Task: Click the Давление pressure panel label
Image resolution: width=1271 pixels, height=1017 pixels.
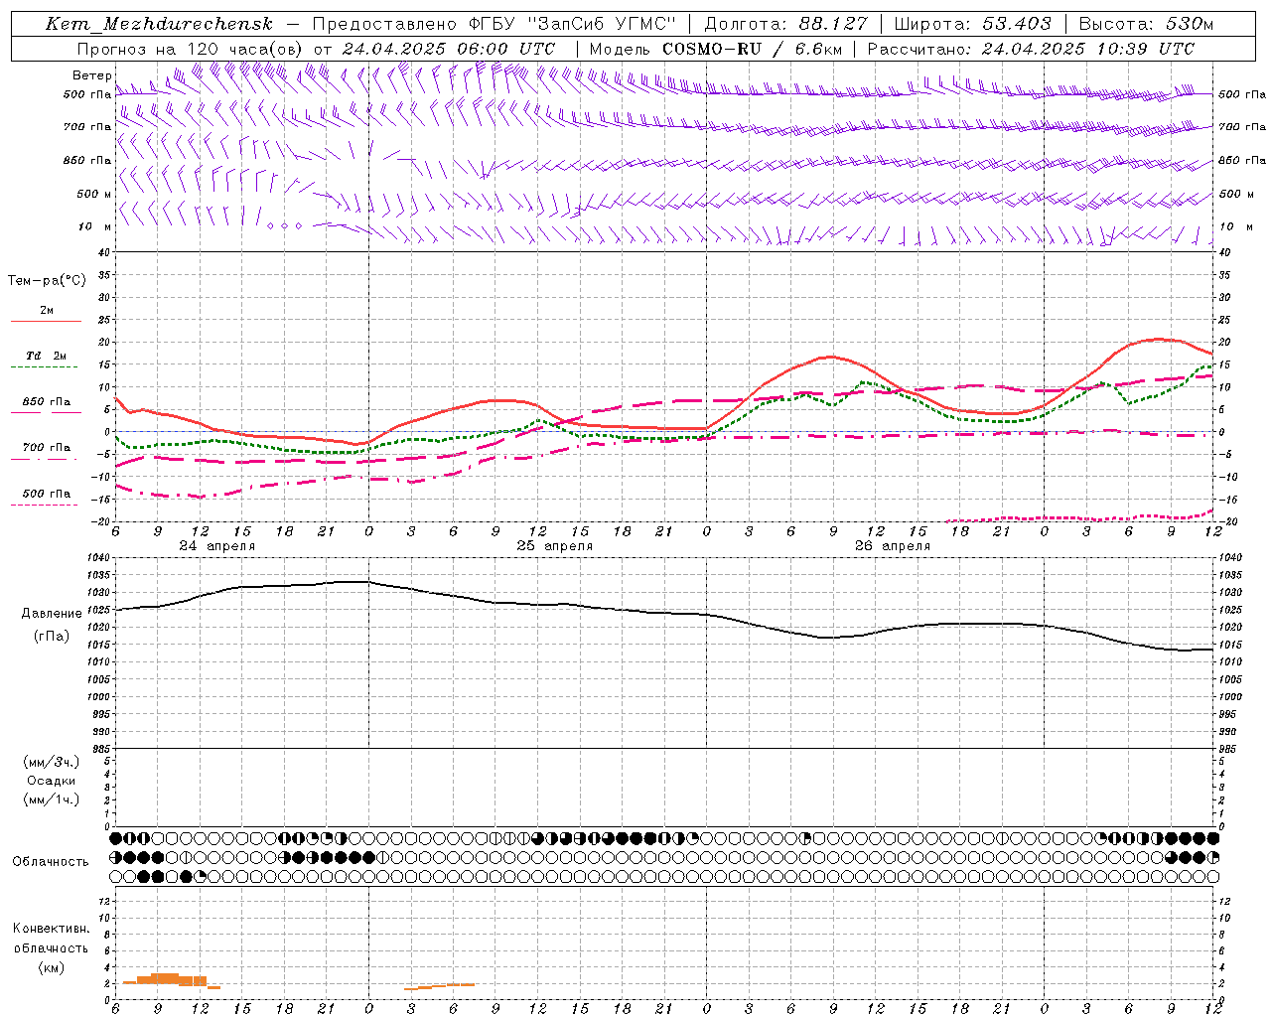Action: point(52,614)
